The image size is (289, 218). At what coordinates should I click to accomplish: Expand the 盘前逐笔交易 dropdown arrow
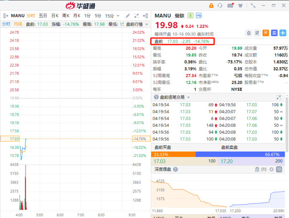[188, 97]
